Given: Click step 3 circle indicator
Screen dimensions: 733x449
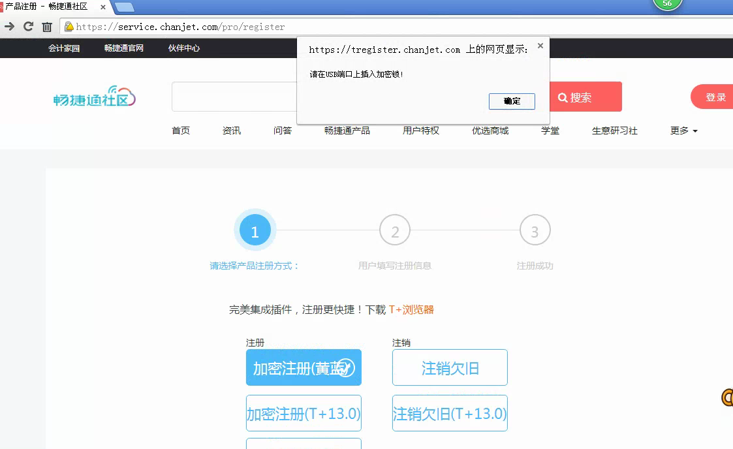Looking at the screenshot, I should [535, 230].
